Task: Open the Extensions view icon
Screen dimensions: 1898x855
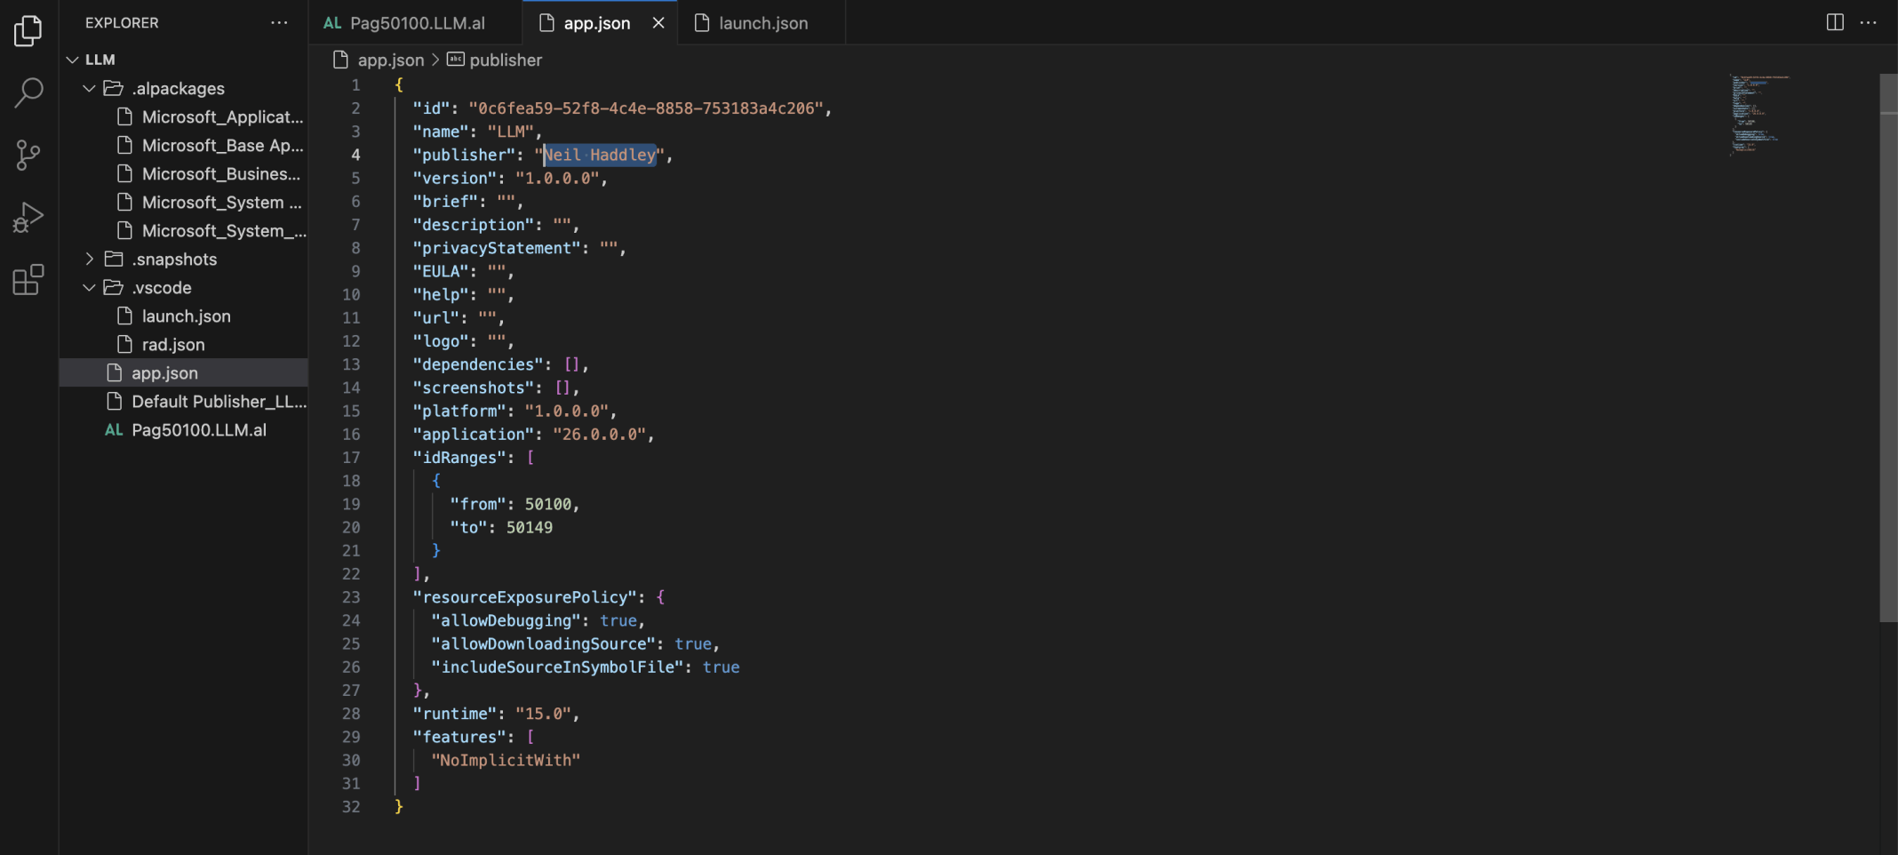Action: point(28,280)
